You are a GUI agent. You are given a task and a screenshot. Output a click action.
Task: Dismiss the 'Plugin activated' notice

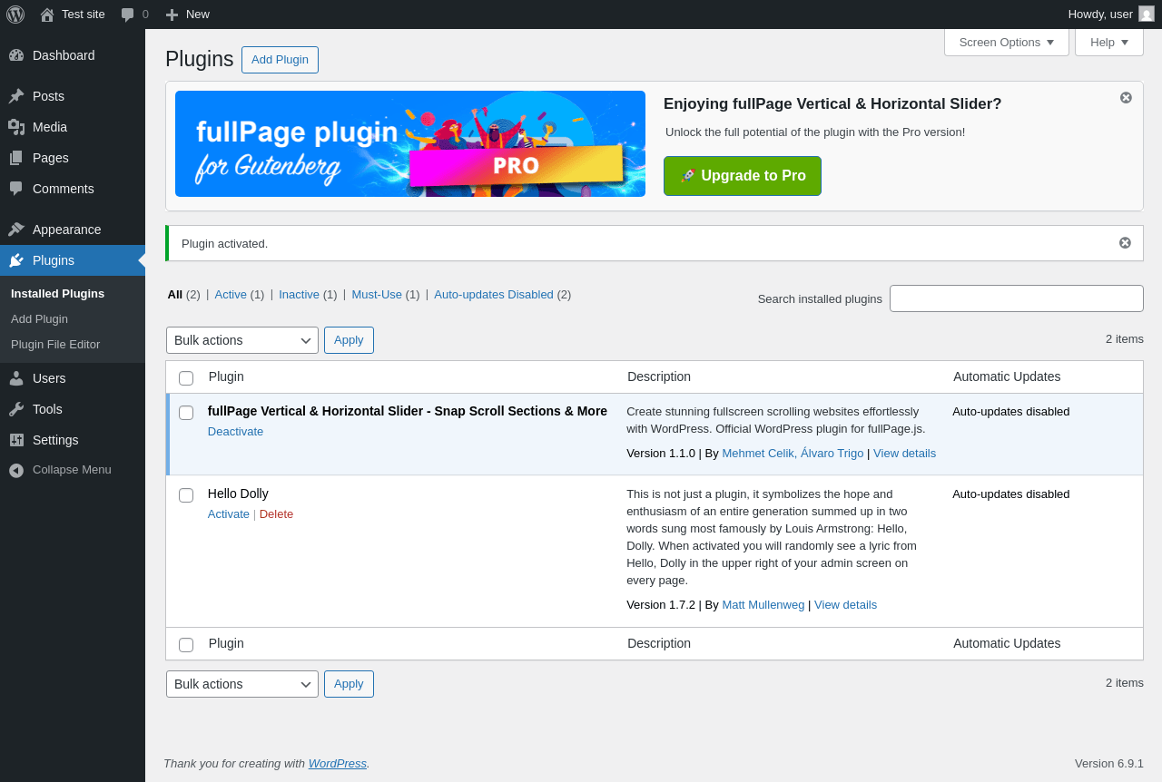click(x=1125, y=243)
